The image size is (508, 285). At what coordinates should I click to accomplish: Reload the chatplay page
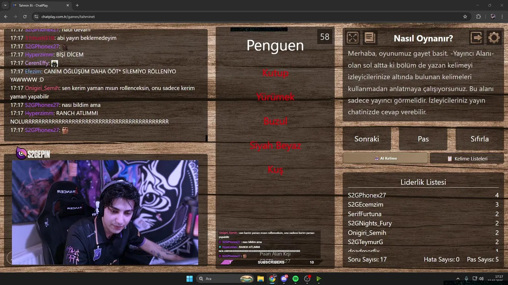(25, 17)
